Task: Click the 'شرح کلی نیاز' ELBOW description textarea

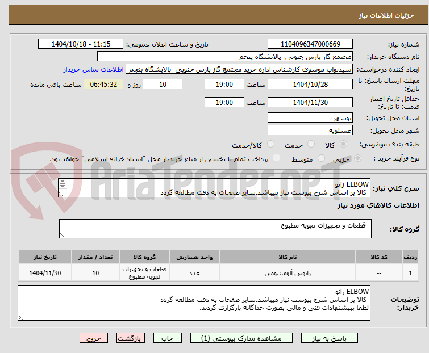Action: 214,188
